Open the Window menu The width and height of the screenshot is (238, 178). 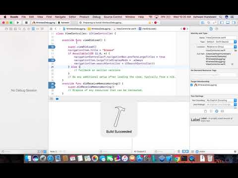[130, 17]
